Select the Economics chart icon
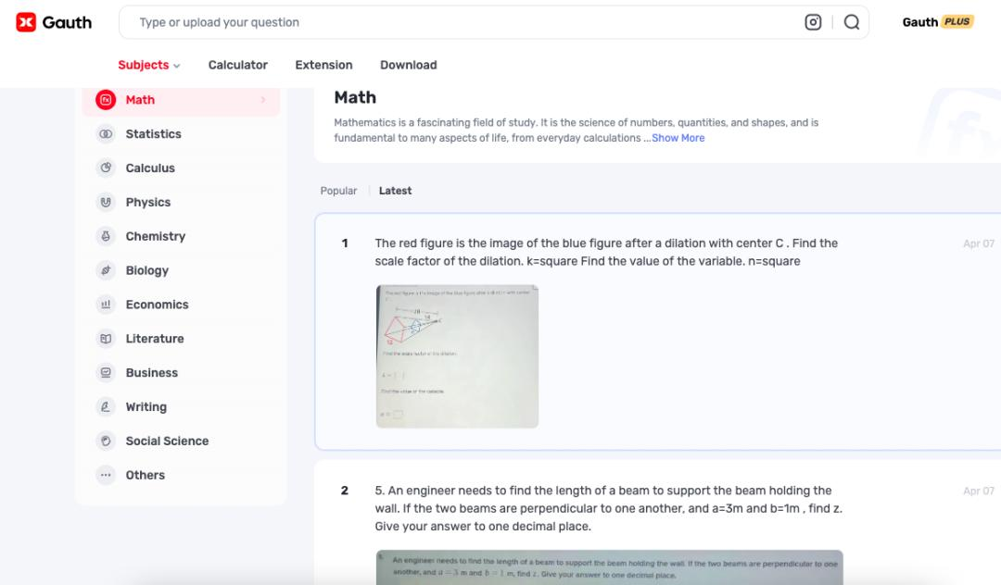 click(x=106, y=304)
